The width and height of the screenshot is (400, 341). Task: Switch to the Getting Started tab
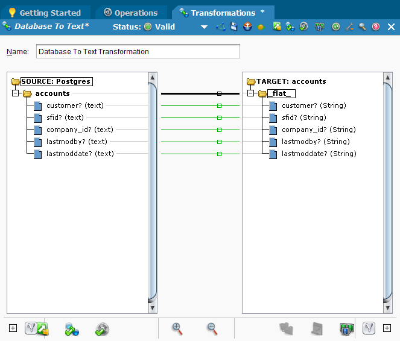[49, 13]
